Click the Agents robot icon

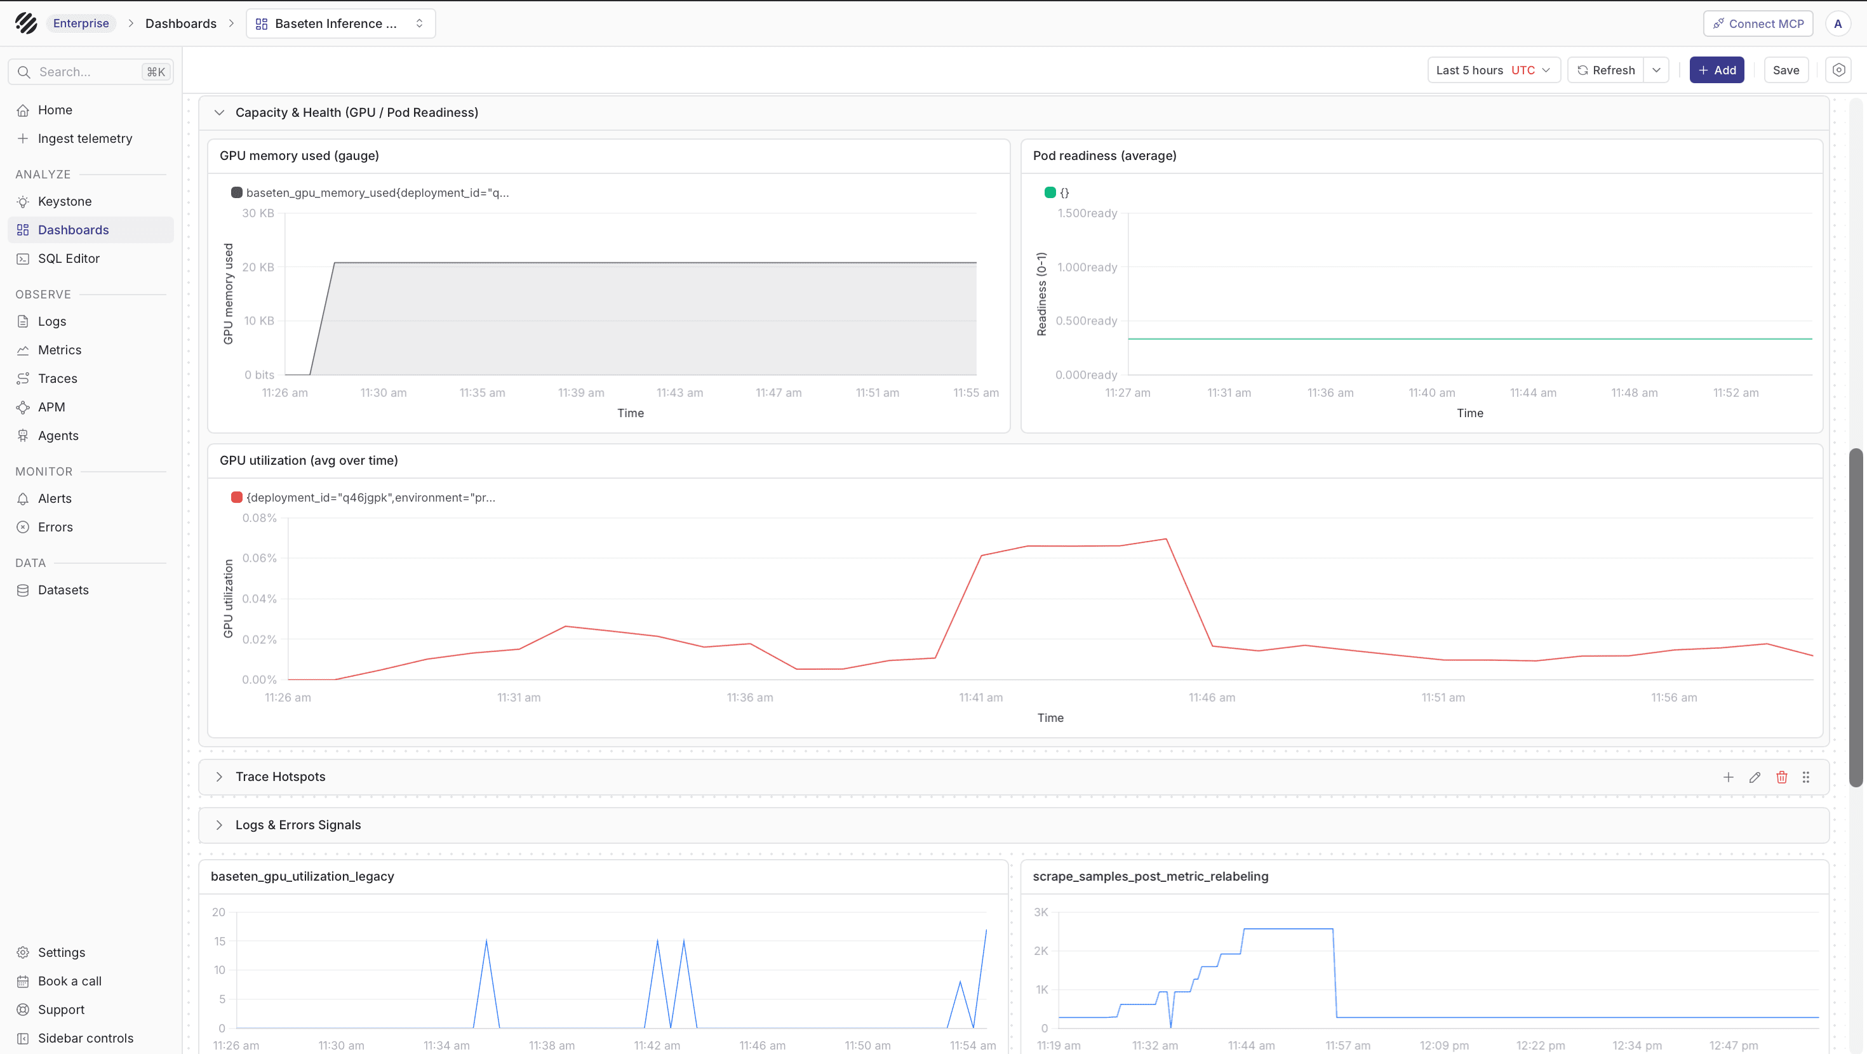point(23,436)
